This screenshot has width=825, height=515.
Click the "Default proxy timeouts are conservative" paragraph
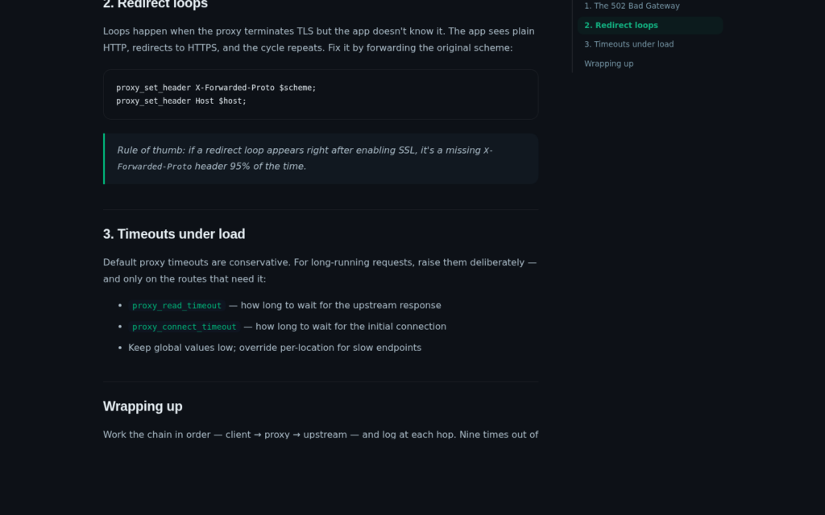pos(320,270)
